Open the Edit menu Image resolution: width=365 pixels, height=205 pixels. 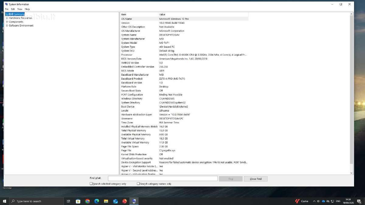point(13,9)
